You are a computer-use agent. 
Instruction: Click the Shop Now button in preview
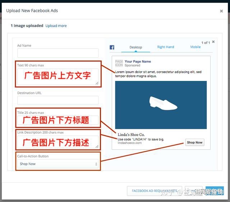(x=195, y=142)
